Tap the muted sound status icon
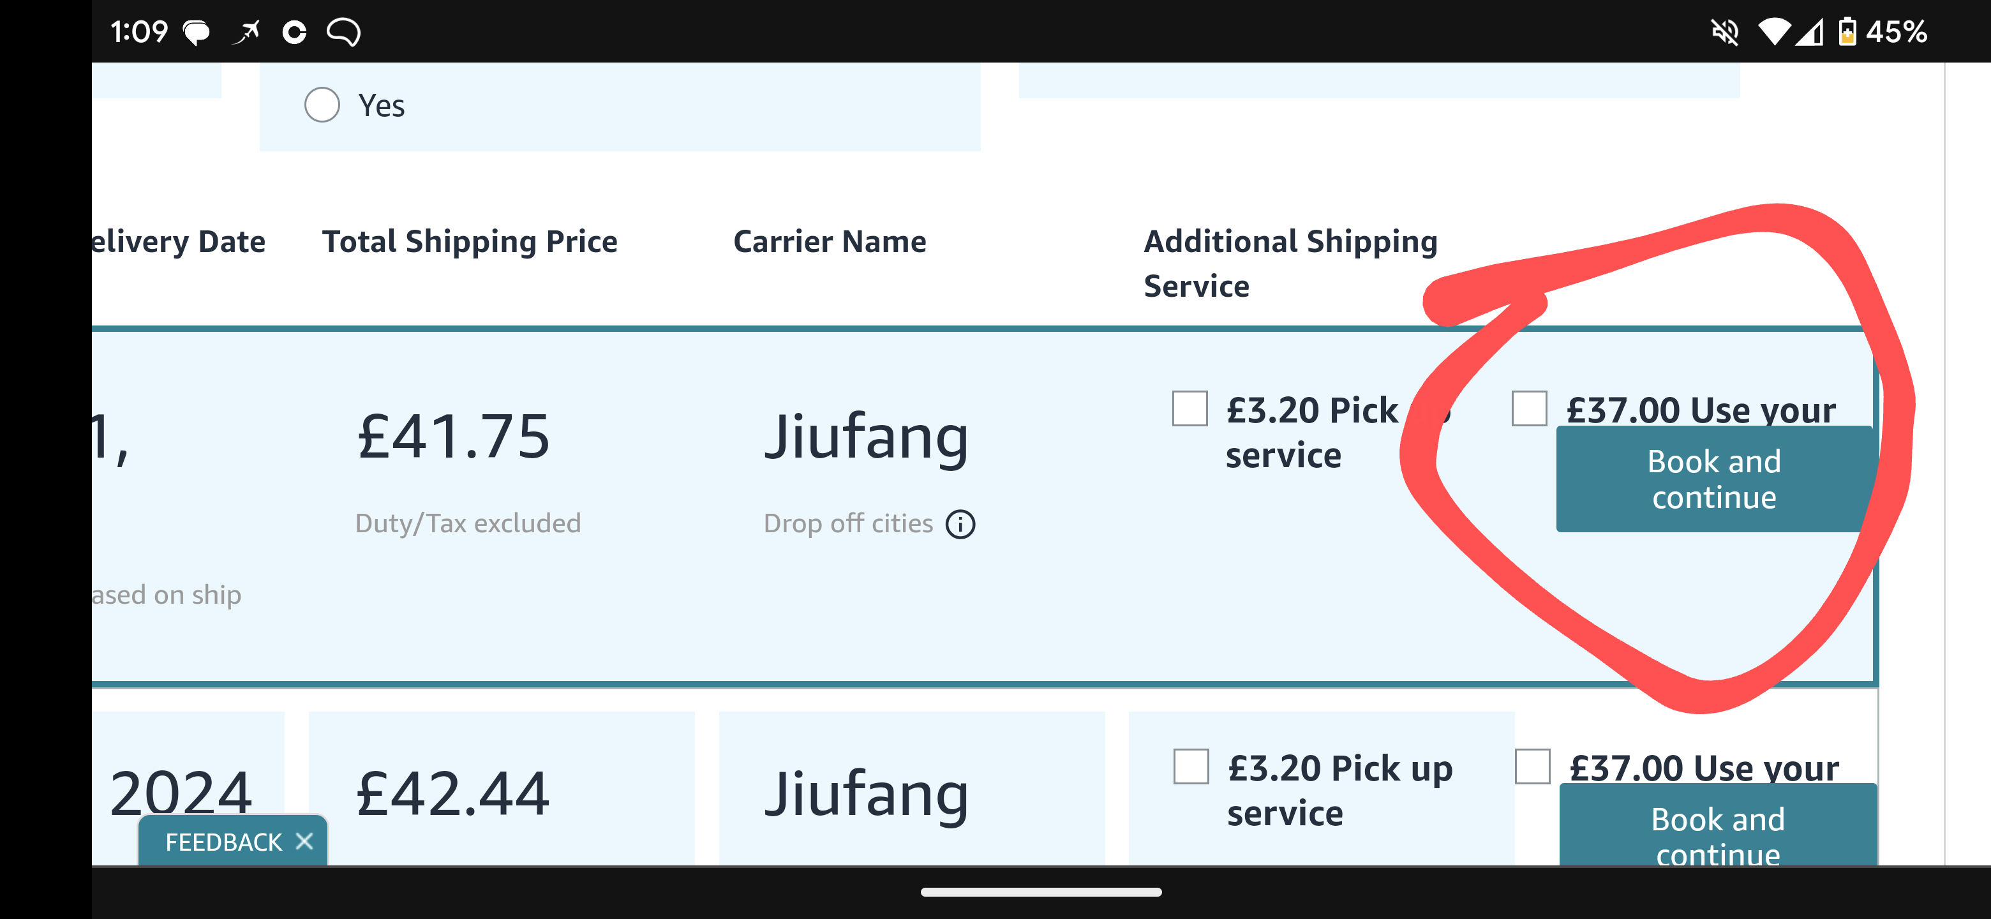Image resolution: width=1991 pixels, height=919 pixels. click(x=1724, y=32)
